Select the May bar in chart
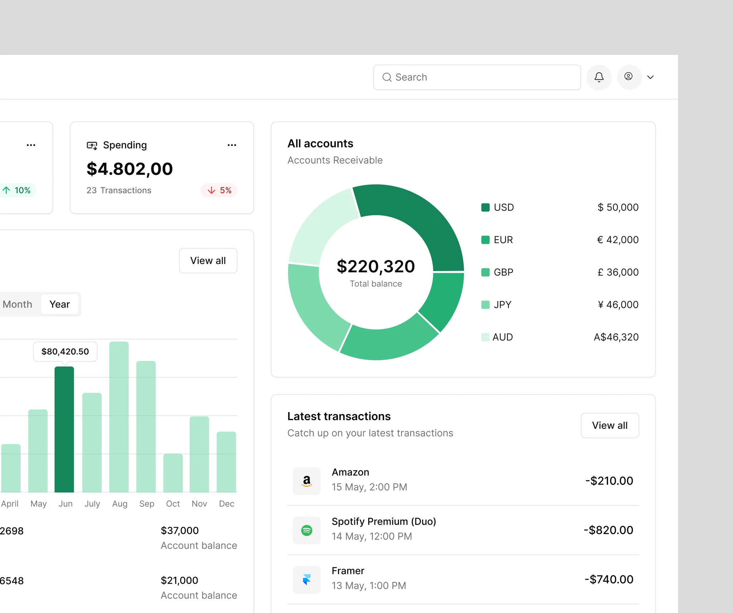The image size is (733, 613). (38, 451)
